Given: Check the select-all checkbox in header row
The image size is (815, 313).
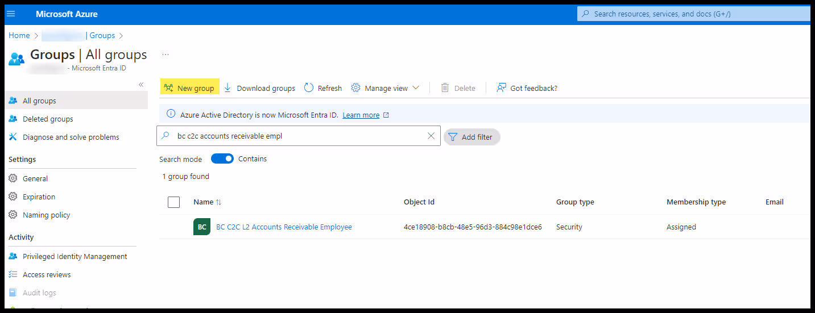Looking at the screenshot, I should tap(174, 202).
